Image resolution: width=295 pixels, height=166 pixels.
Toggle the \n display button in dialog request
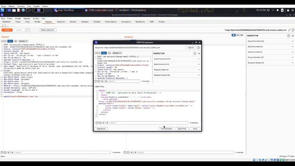pos(109,53)
